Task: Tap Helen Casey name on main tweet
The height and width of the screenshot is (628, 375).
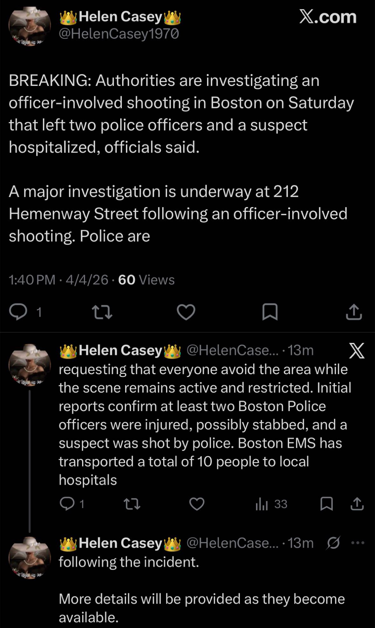Action: (x=120, y=17)
